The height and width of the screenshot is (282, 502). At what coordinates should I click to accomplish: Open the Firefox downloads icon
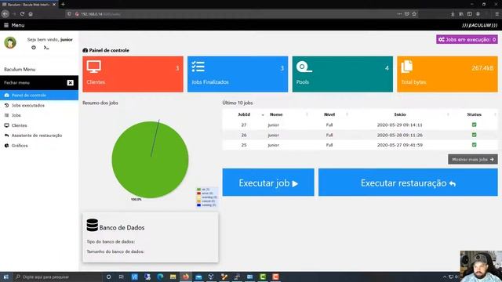coord(453,14)
